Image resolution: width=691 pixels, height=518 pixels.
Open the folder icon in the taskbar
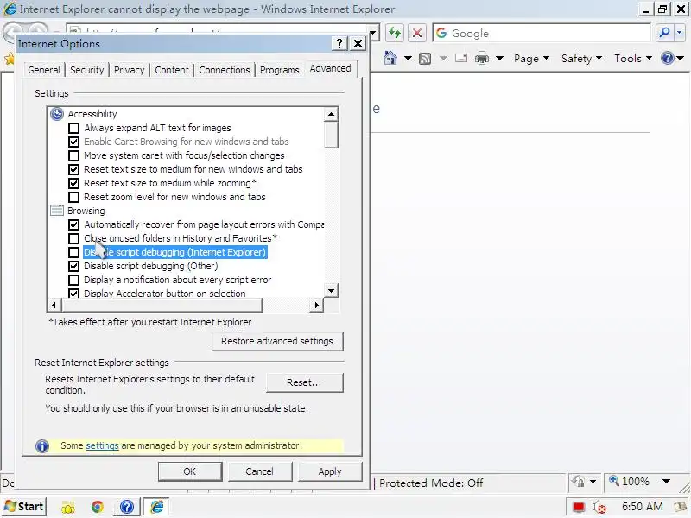(68, 508)
